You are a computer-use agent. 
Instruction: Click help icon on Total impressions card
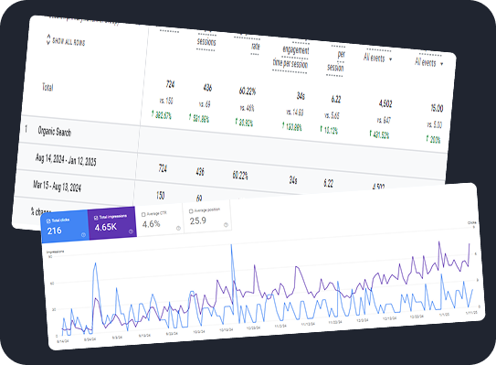[x=131, y=231]
